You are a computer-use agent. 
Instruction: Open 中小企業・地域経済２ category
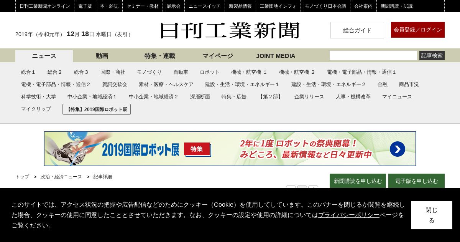pyautogui.click(x=154, y=97)
